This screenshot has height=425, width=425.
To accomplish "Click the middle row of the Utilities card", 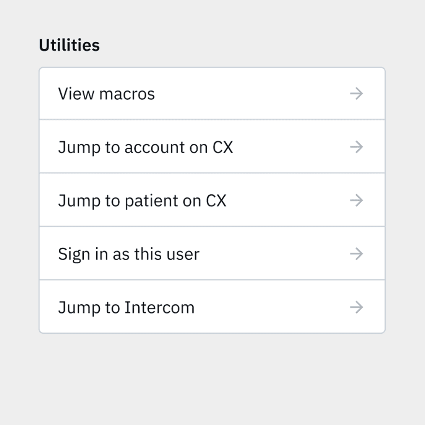I will [212, 200].
